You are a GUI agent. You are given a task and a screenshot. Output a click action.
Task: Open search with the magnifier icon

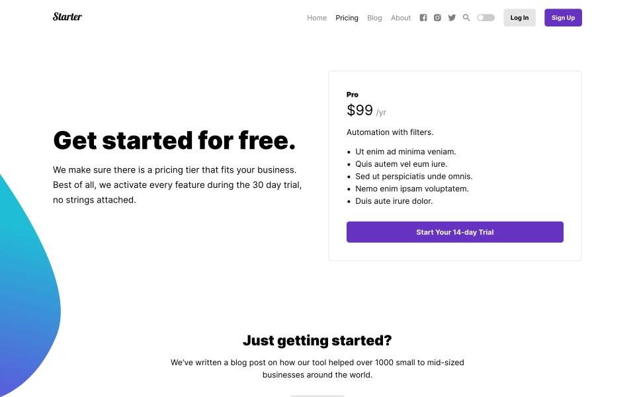point(466,18)
